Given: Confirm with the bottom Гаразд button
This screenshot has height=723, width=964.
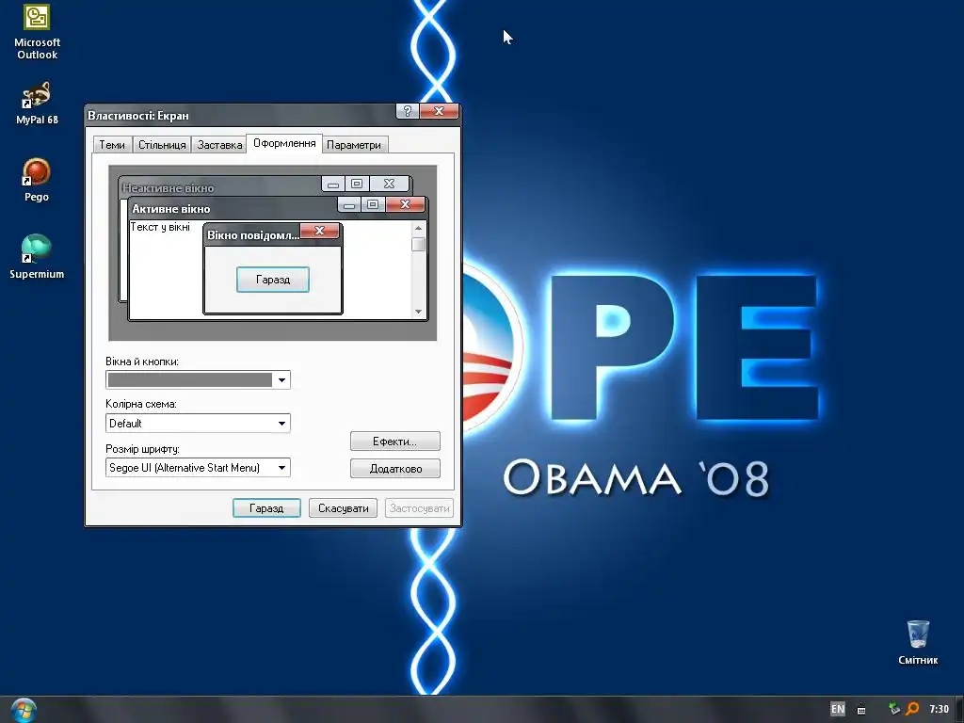Looking at the screenshot, I should [266, 508].
